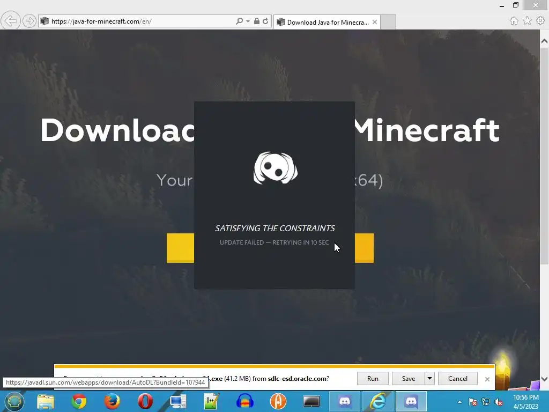549x412 pixels.
Task: Open Favorites star icon
Action: click(x=527, y=21)
